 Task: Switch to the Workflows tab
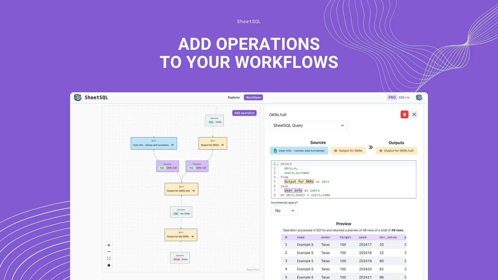pos(253,97)
